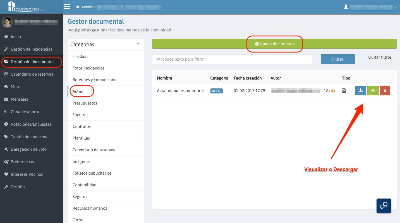Screen dimensions: 400x223
Task: Click the author add-user icon
Action: [333, 91]
